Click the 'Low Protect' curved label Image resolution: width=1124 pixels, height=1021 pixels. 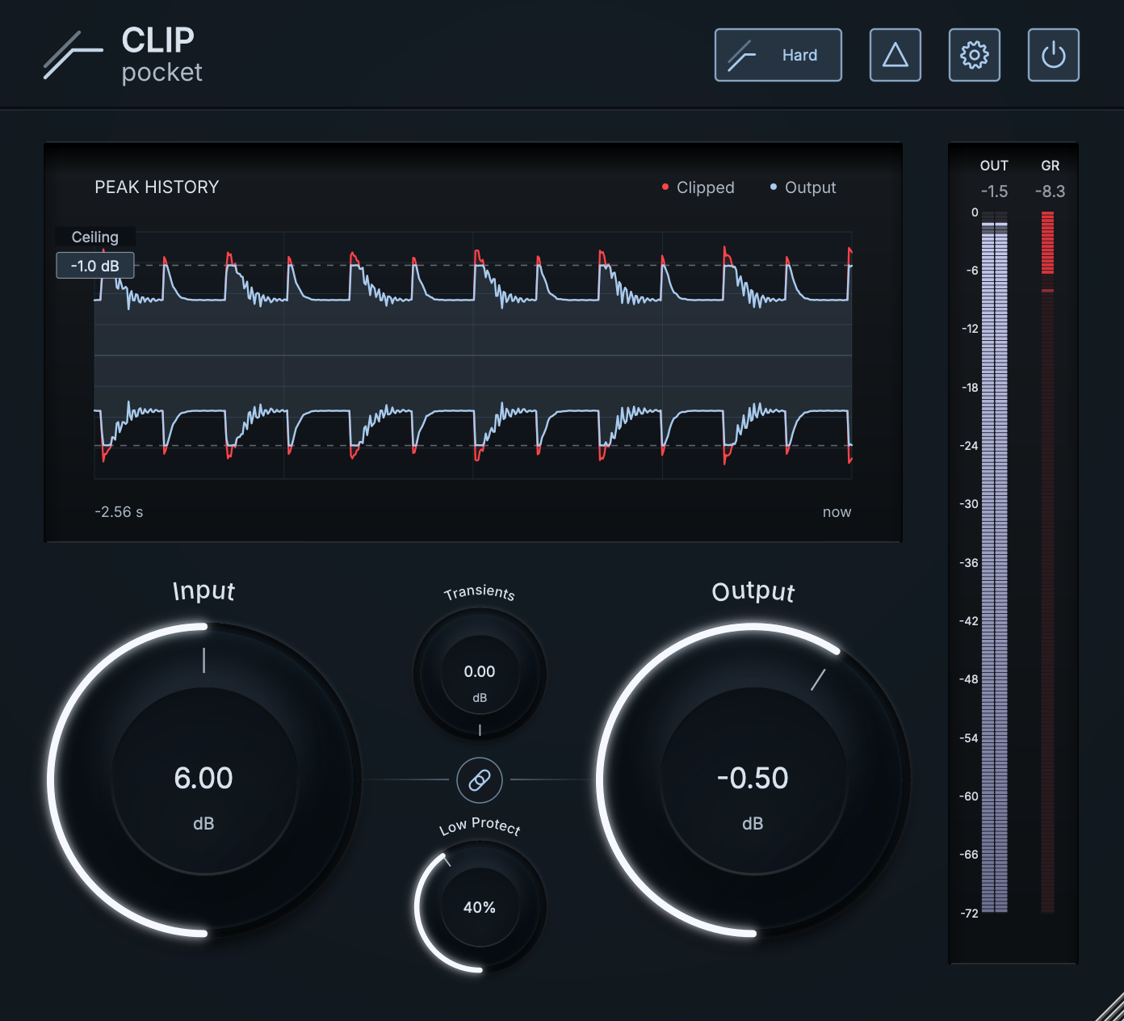point(480,826)
